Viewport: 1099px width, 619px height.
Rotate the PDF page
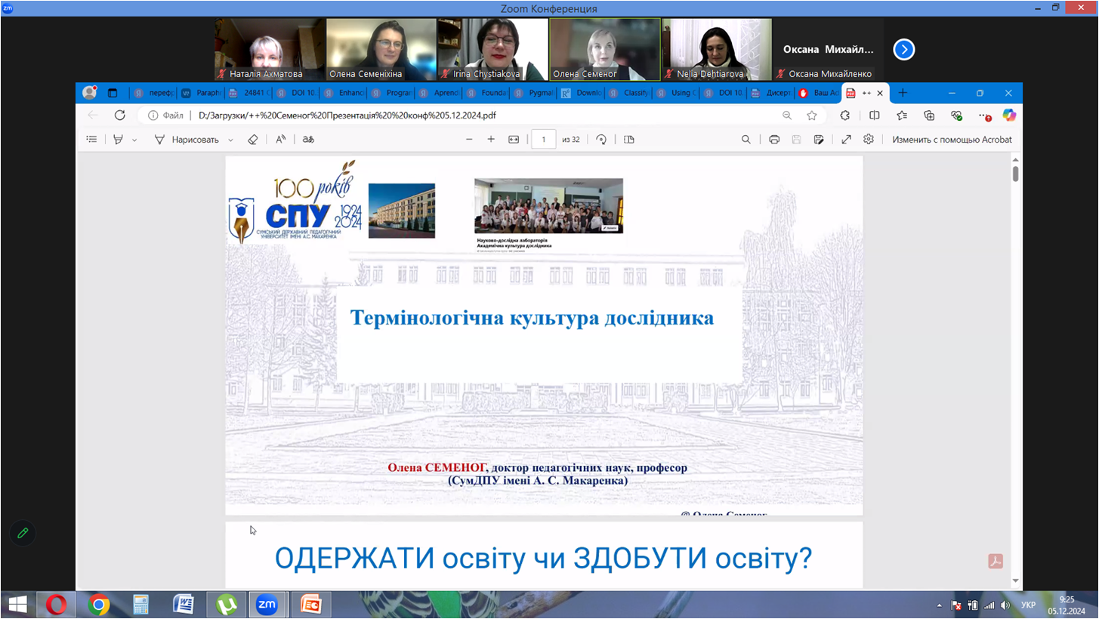tap(601, 140)
